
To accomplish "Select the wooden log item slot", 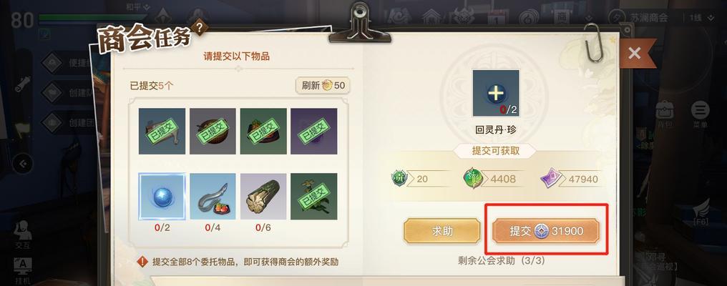I will pyautogui.click(x=263, y=196).
